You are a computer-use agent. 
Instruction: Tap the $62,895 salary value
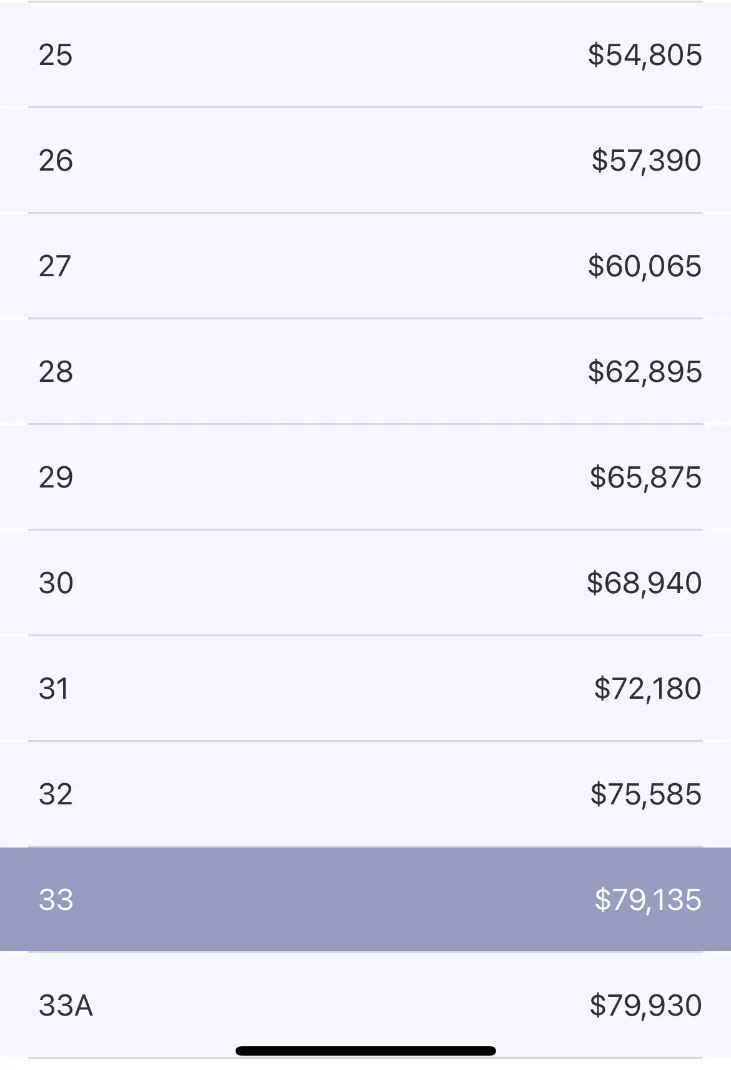pos(645,372)
